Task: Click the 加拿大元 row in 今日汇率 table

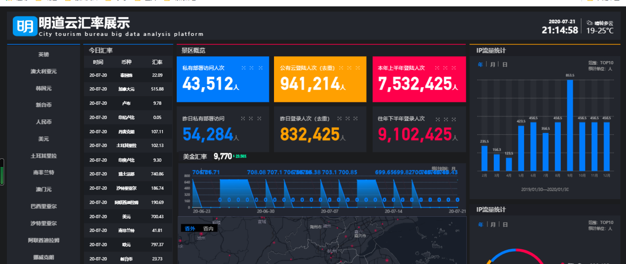Action: point(127,89)
